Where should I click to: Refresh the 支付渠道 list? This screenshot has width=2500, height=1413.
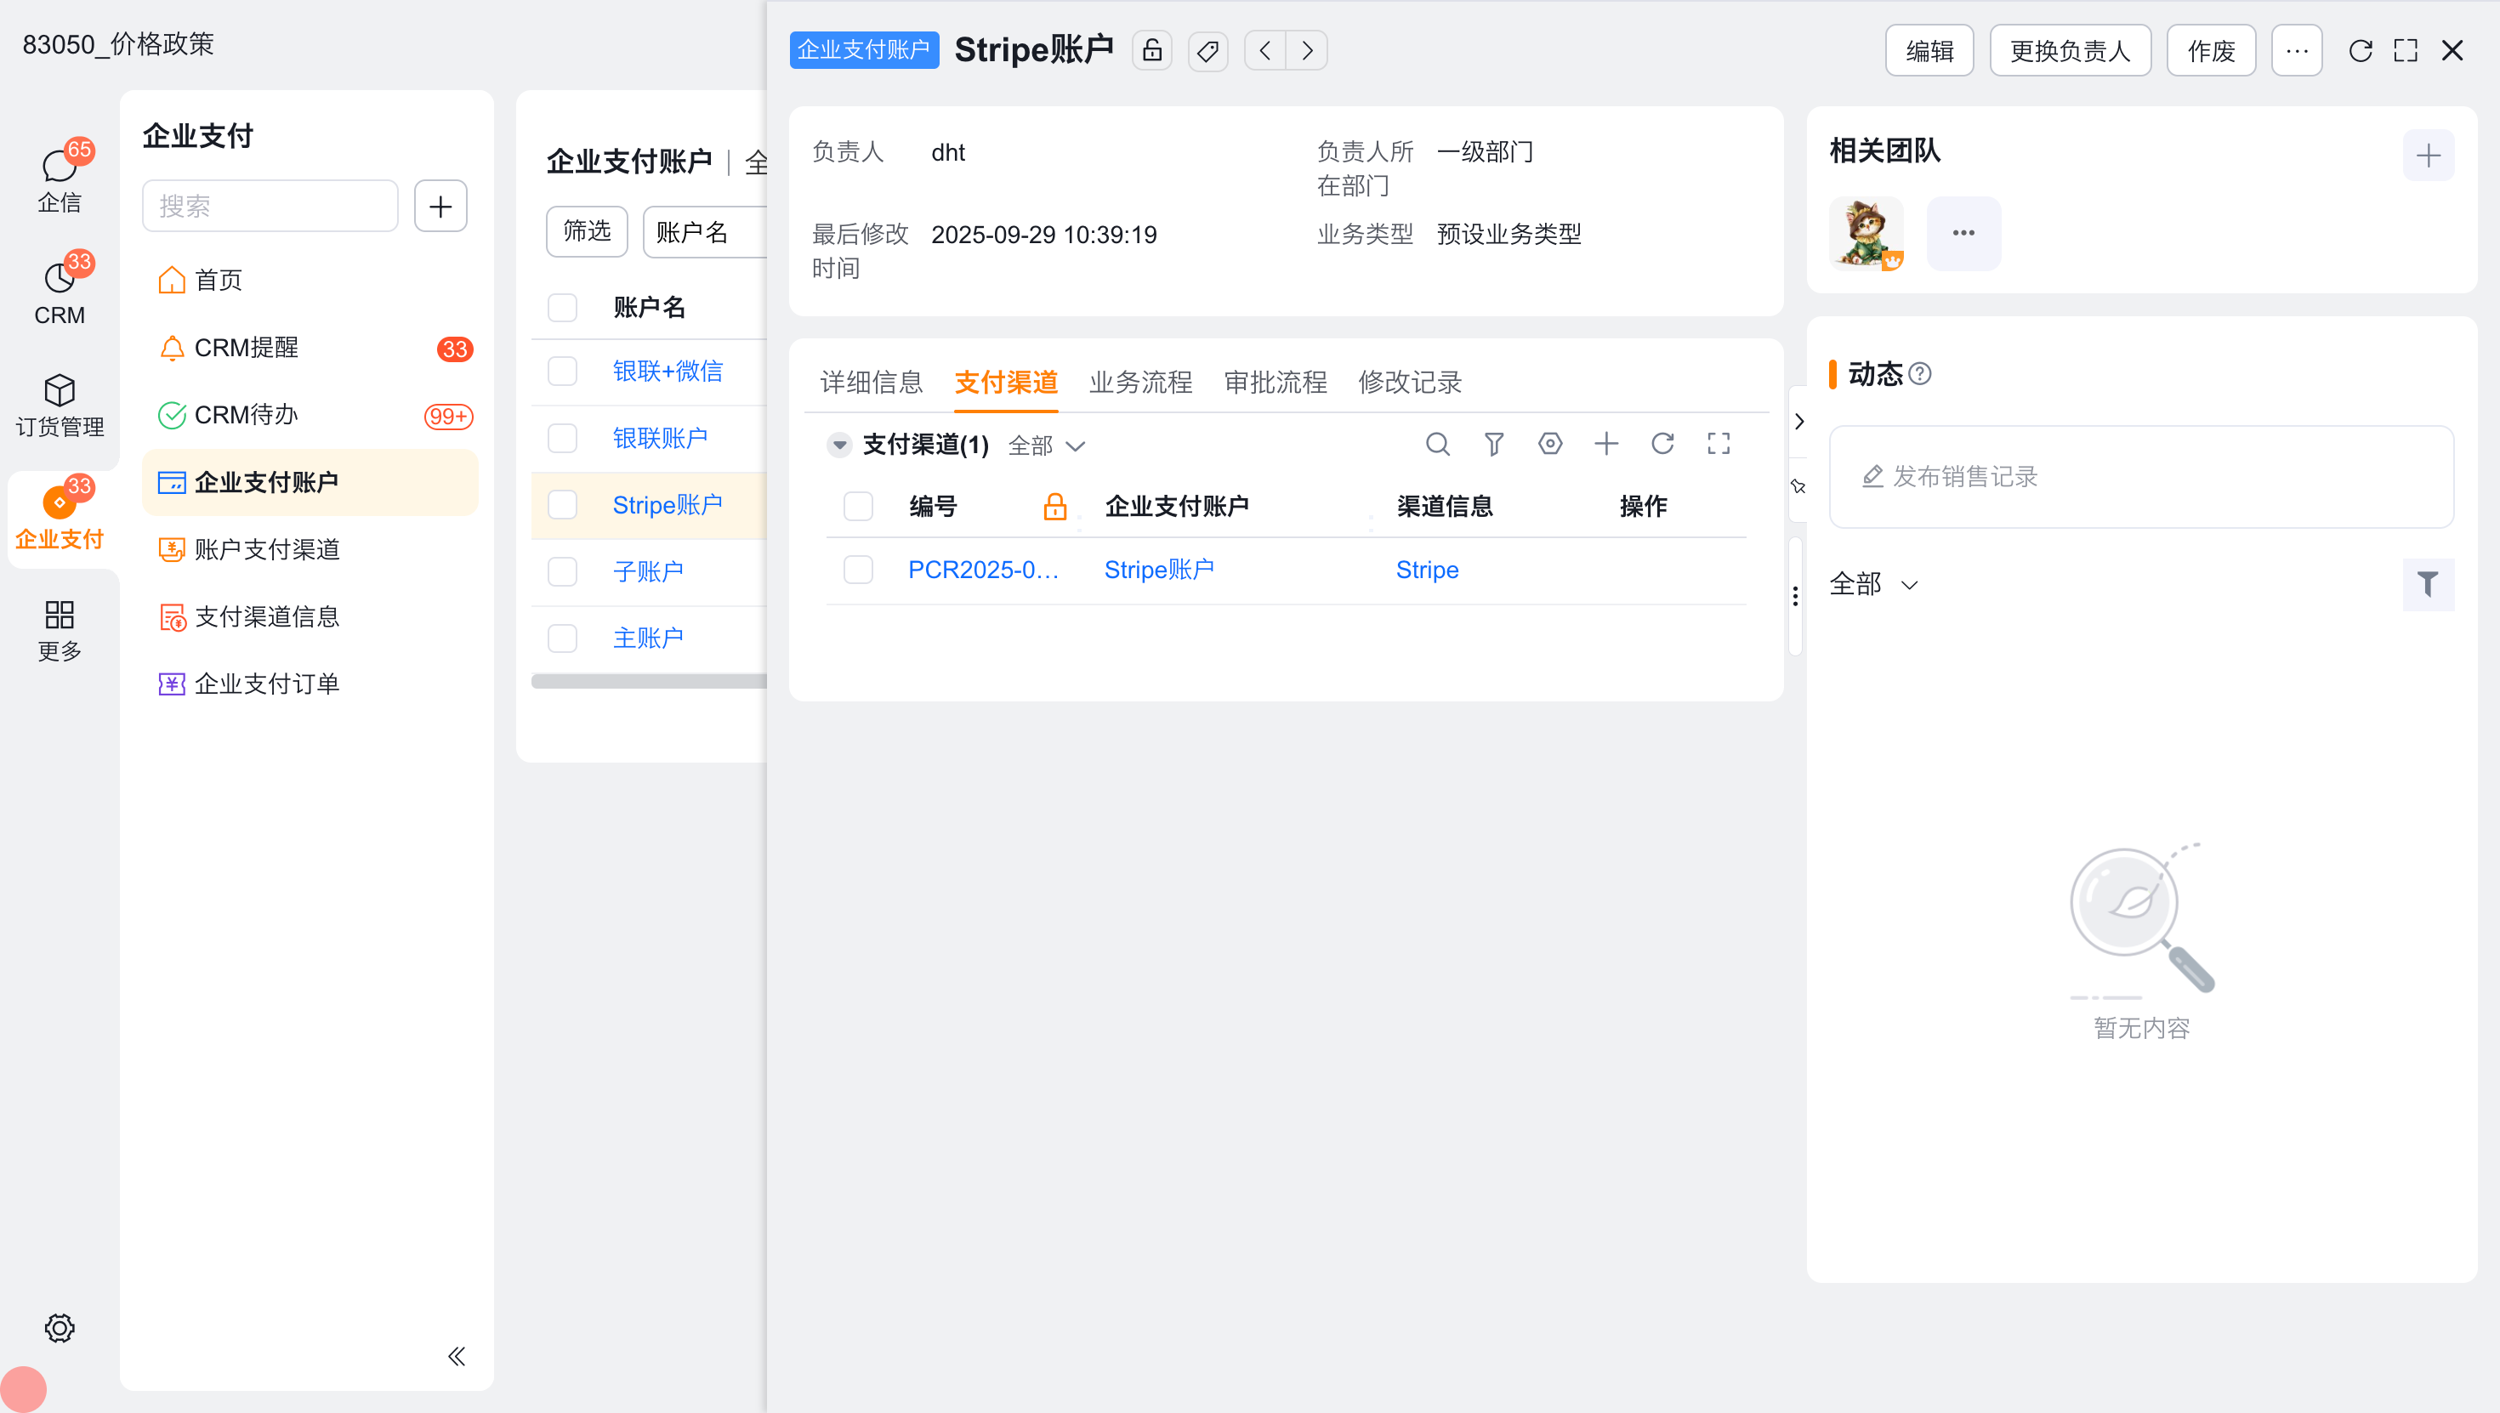(x=1662, y=445)
